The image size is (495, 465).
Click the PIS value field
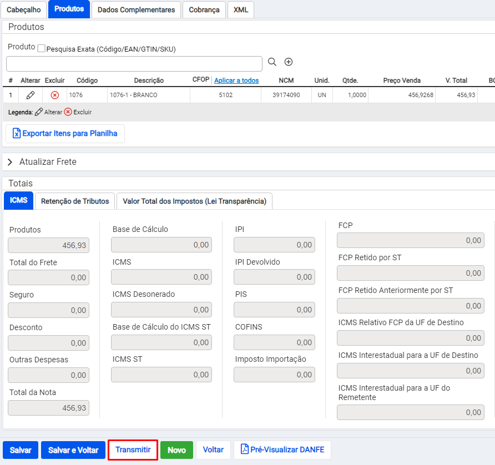click(274, 310)
